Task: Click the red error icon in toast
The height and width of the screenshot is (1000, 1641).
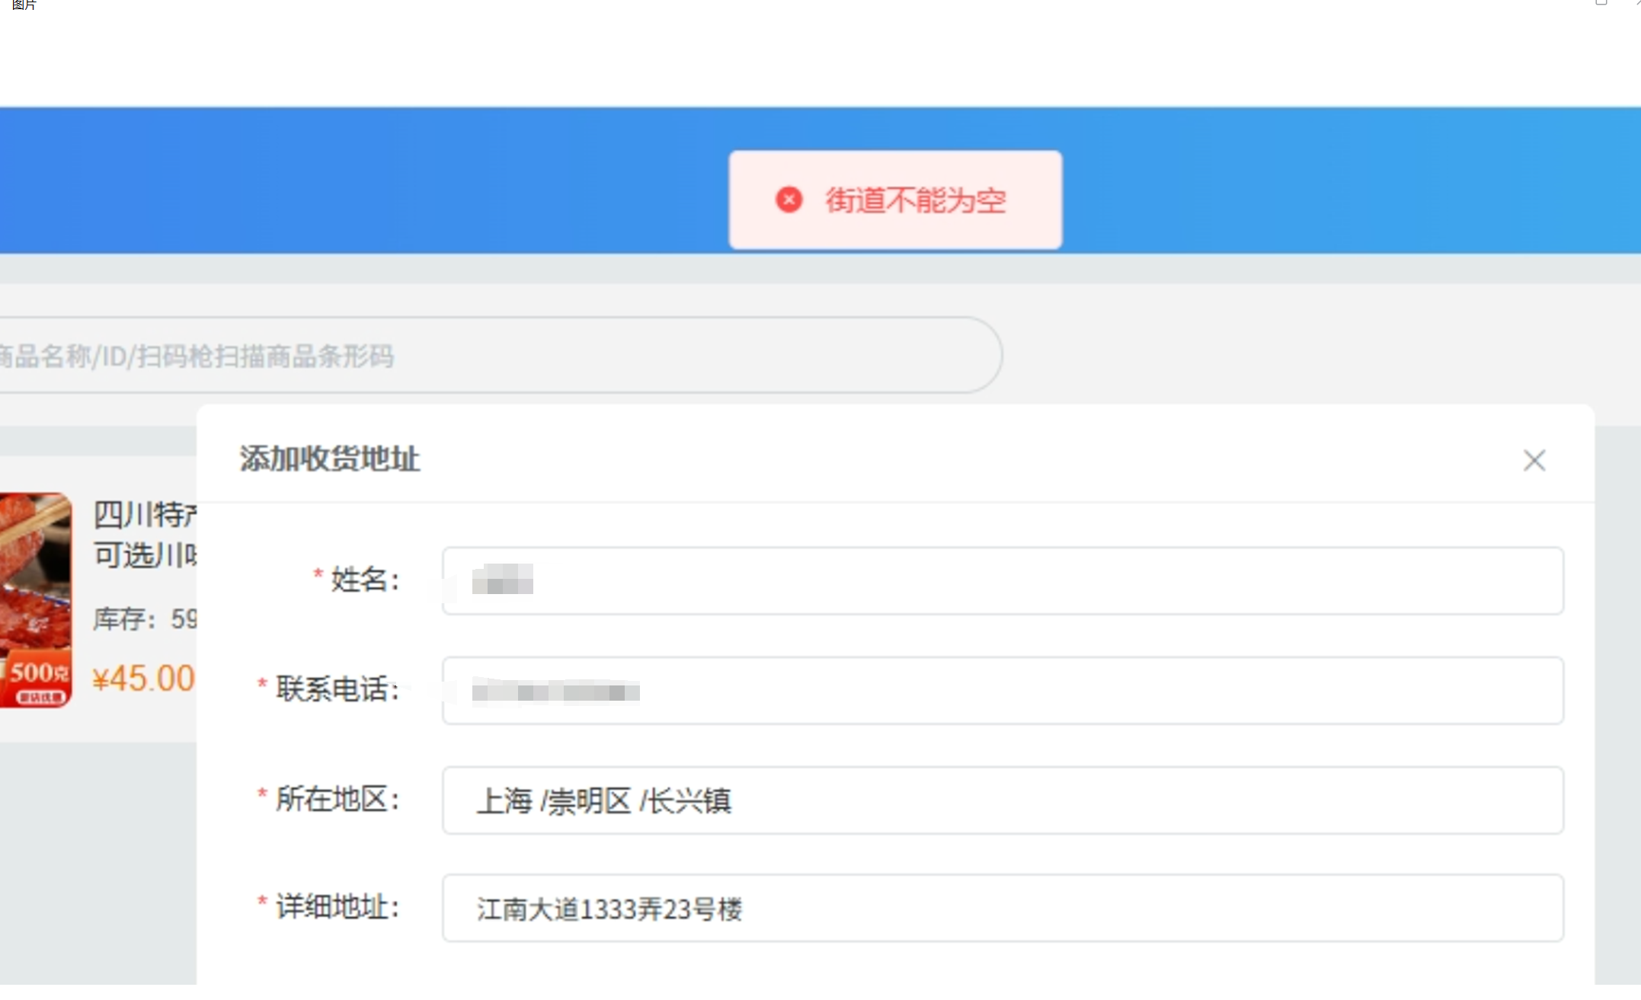Action: click(789, 200)
